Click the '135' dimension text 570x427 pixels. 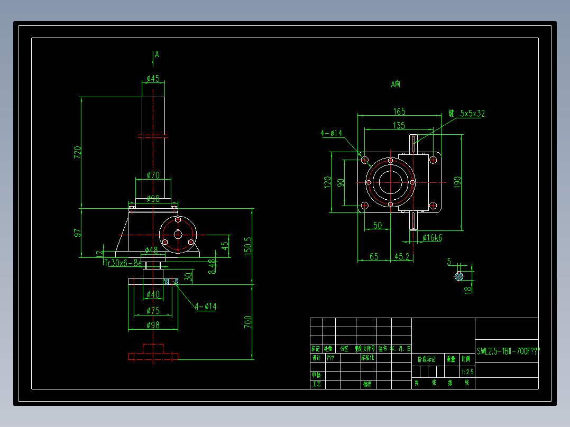coord(399,126)
